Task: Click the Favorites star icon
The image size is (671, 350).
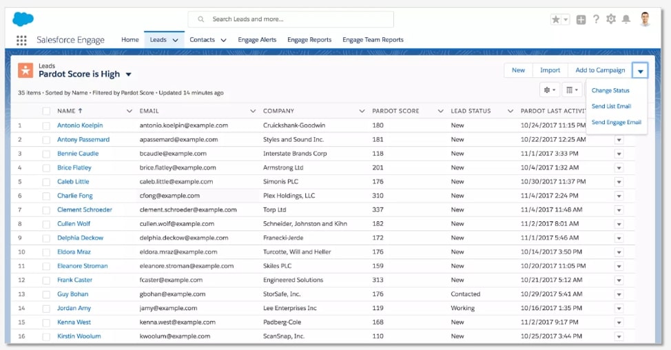Action: [555, 19]
